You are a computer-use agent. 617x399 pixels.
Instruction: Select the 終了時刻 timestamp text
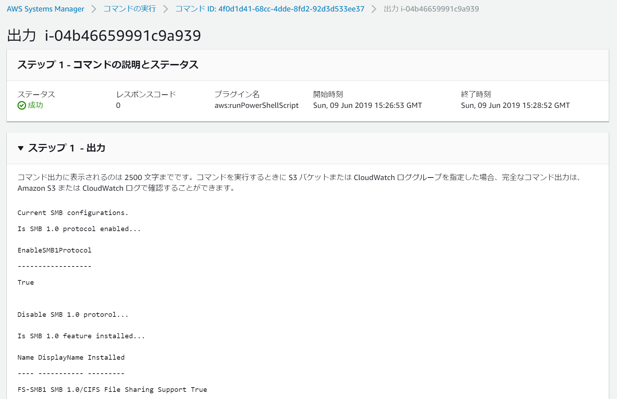pos(516,105)
